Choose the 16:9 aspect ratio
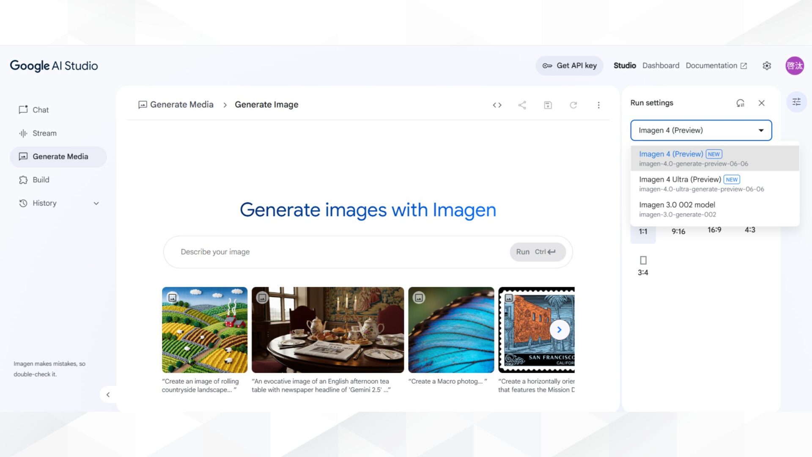 tap(714, 231)
